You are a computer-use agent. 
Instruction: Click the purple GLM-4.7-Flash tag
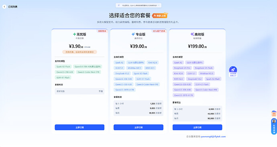[x=202, y=84]
